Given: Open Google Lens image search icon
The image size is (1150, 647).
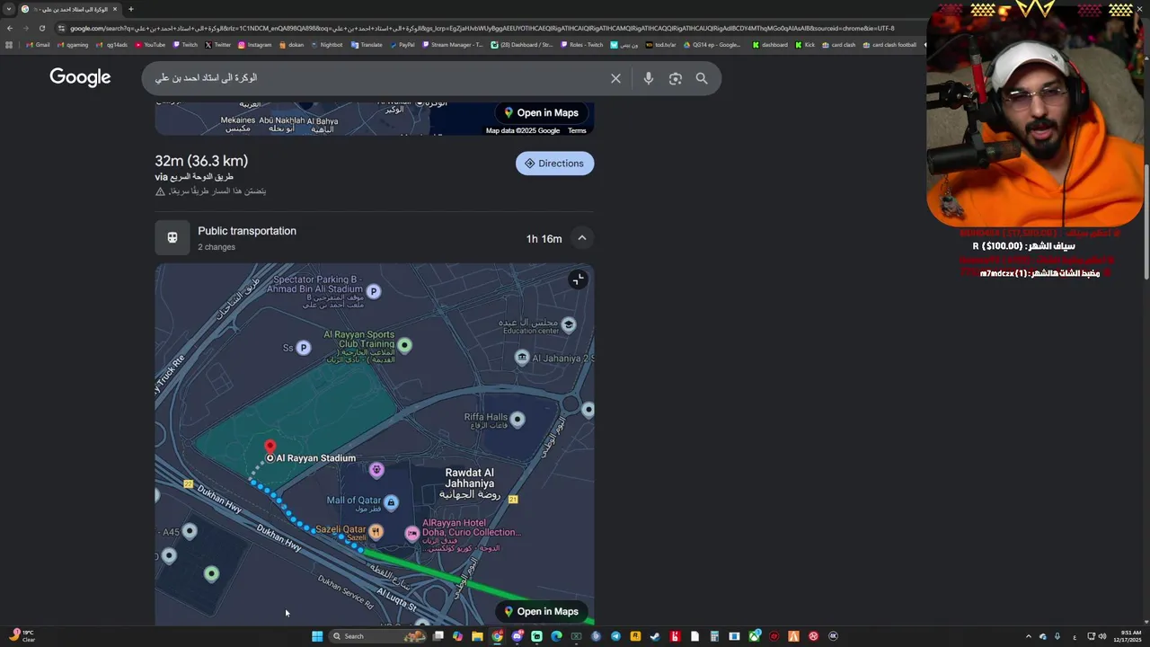Looking at the screenshot, I should (x=676, y=78).
